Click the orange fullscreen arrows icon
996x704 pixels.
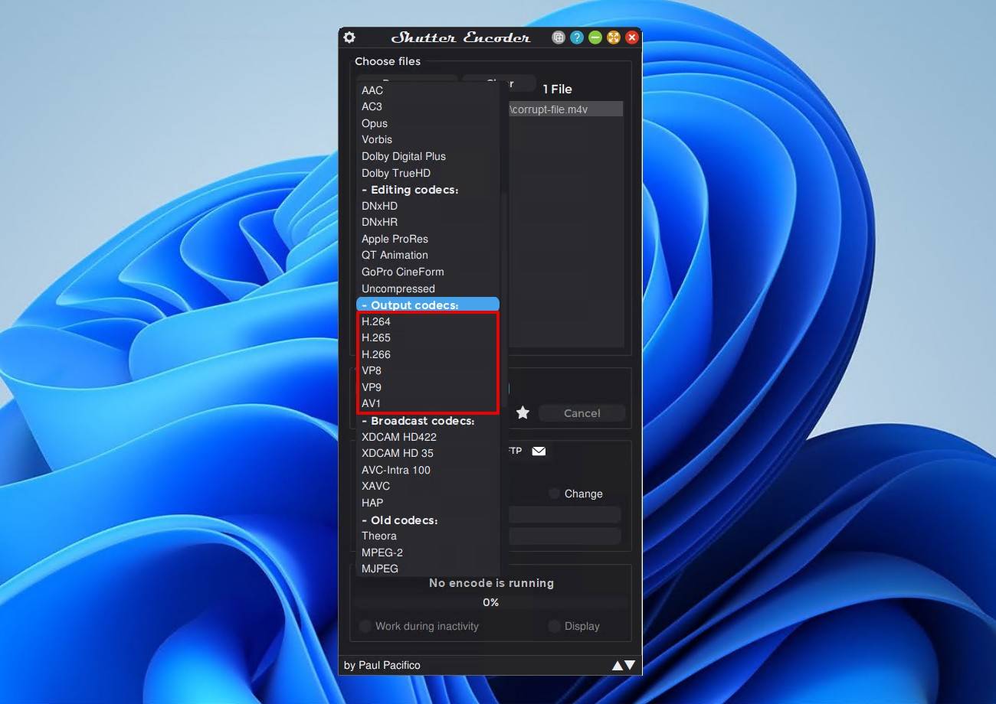point(614,37)
